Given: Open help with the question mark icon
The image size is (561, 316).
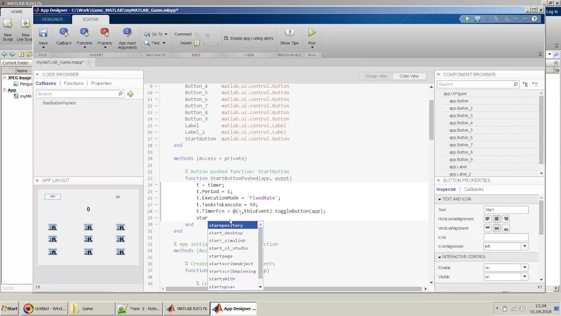Looking at the screenshot, I should tap(534, 19).
